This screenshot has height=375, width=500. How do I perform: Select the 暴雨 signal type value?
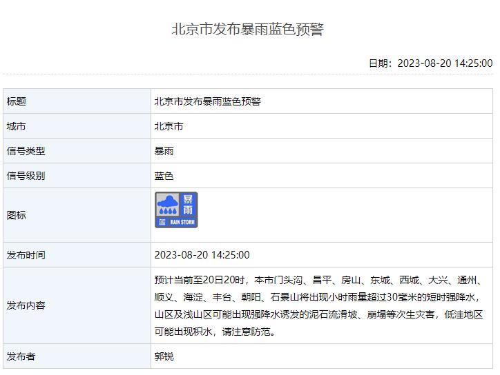164,151
